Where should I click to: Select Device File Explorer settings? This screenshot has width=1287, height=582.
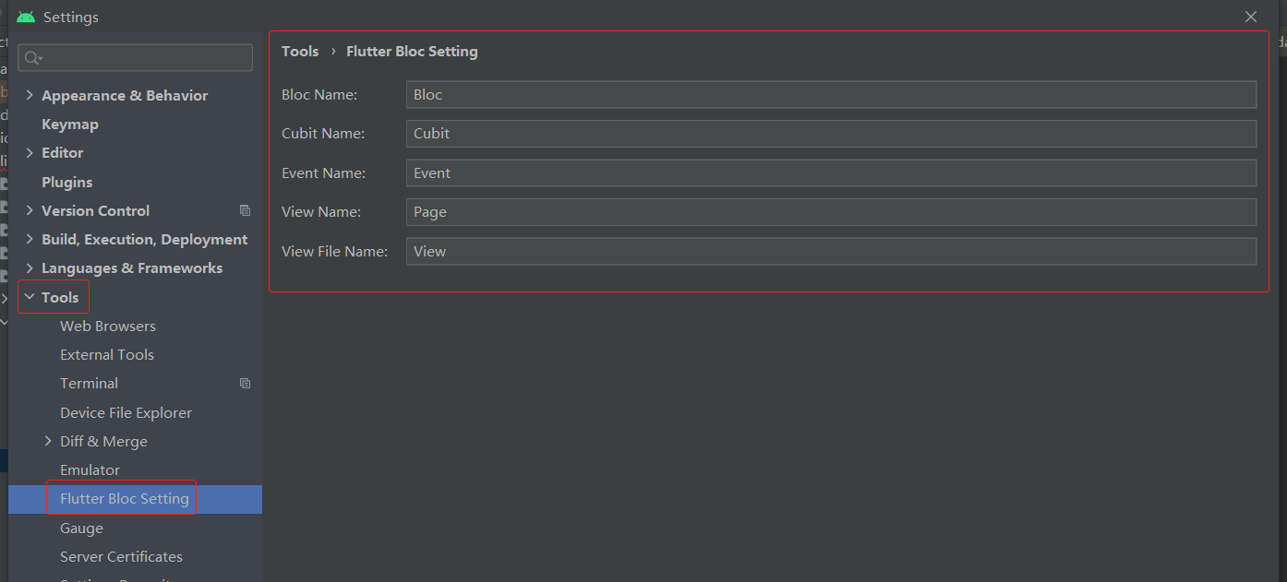(x=126, y=412)
